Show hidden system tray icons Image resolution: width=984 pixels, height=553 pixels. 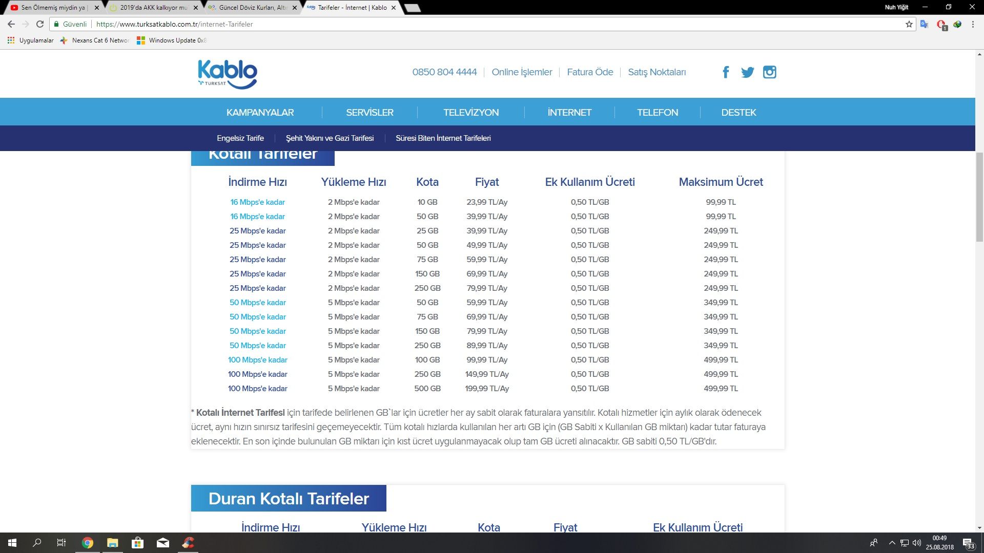(892, 543)
